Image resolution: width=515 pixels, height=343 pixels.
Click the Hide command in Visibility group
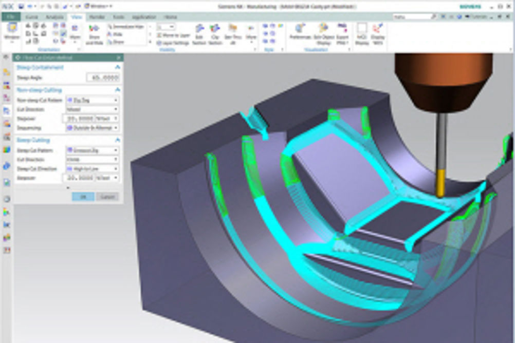point(115,34)
